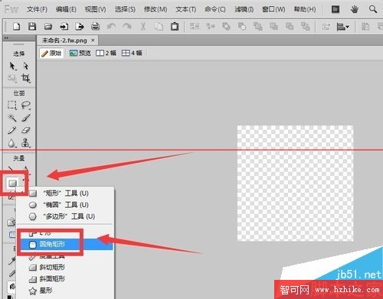
Task: Choose 斜切矩形 from the shape flyout
Action: pyautogui.click(x=65, y=267)
